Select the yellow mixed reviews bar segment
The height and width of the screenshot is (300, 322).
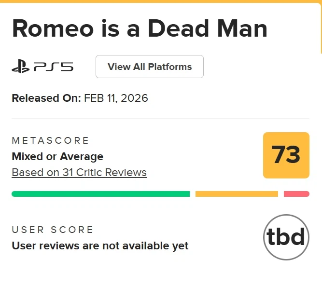237,194
